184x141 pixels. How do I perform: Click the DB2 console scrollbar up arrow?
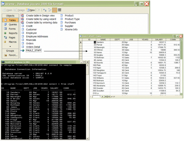point(88,65)
